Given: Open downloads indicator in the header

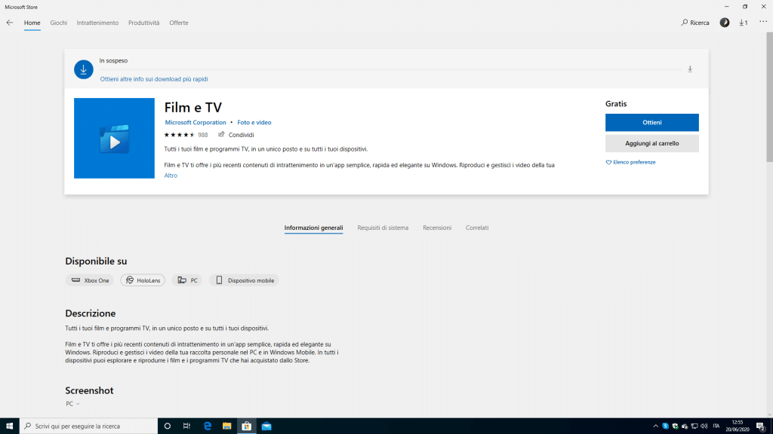Looking at the screenshot, I should (x=744, y=23).
